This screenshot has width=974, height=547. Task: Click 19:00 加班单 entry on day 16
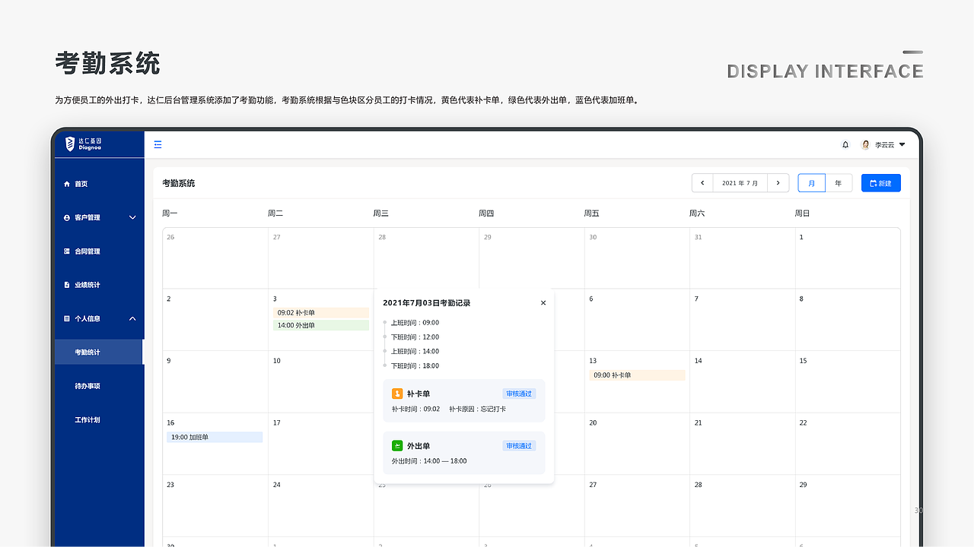215,437
